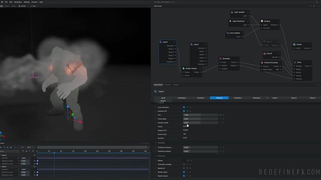
Task: Toggle the Emitter Volume node enable circle
Action: click(200, 68)
